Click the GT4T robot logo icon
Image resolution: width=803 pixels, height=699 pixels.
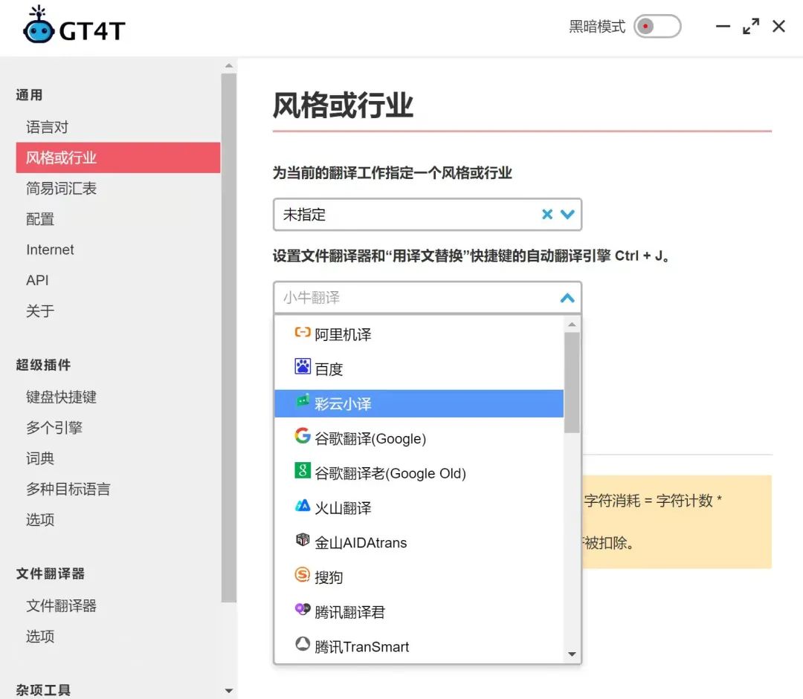pos(39,25)
